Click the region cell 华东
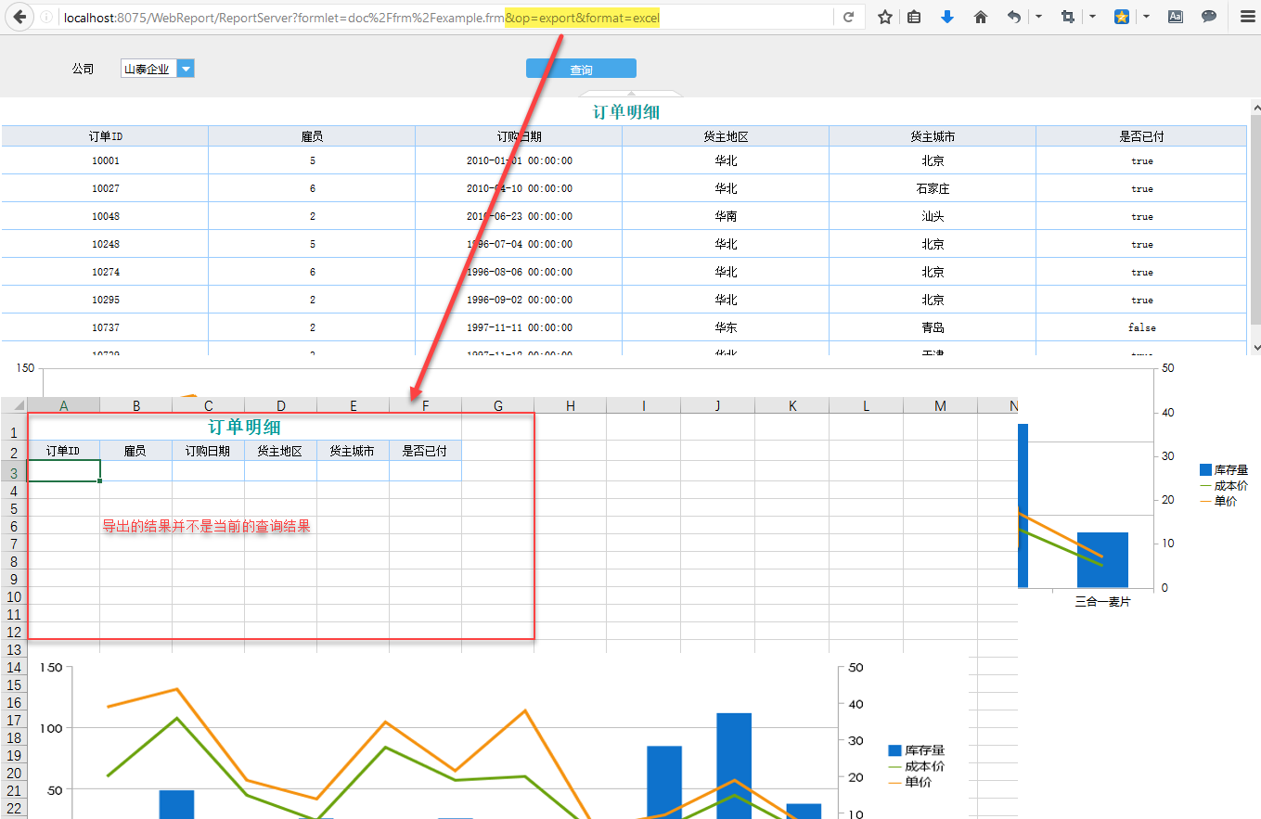The image size is (1261, 819). pos(726,327)
